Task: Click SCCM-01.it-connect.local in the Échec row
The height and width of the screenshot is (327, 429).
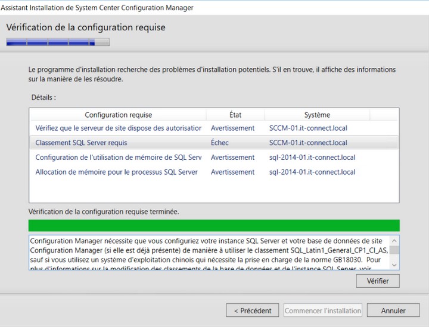Action: [308, 143]
